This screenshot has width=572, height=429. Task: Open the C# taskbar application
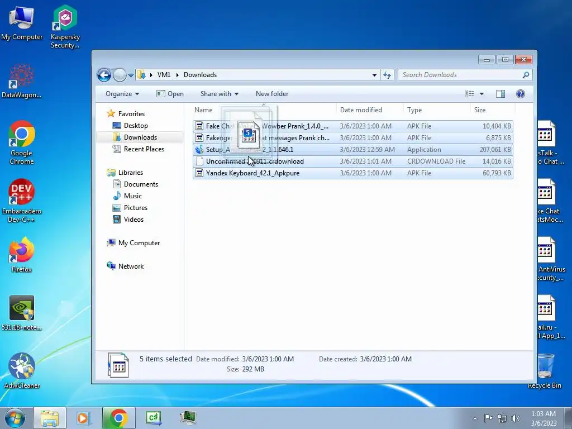[153, 418]
